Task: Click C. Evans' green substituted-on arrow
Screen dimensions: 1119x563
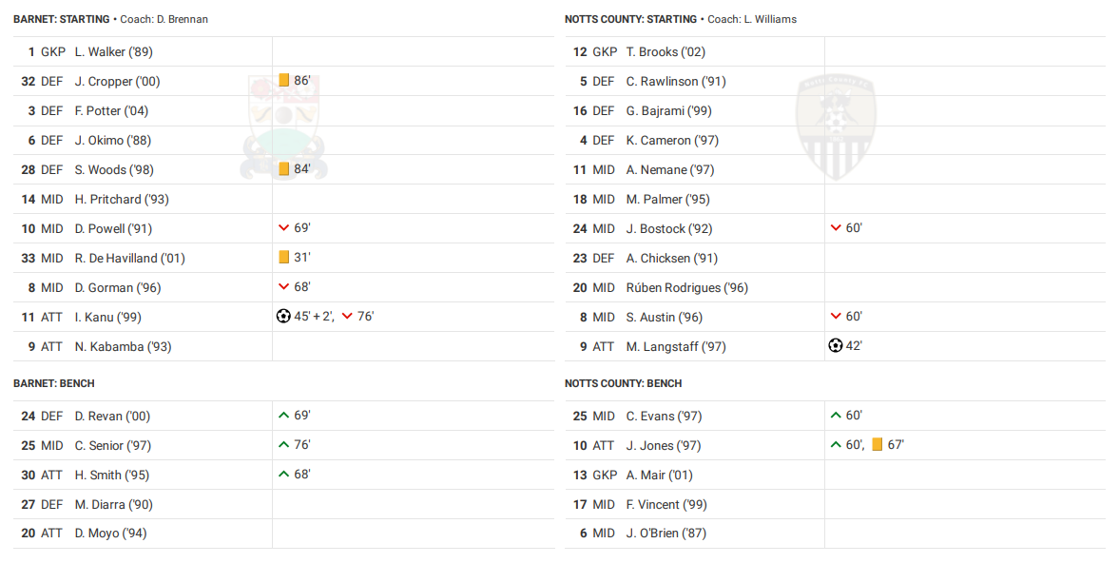Action: coord(836,416)
